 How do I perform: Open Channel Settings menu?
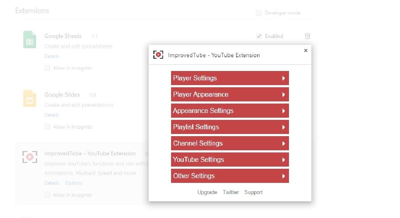pyautogui.click(x=230, y=143)
